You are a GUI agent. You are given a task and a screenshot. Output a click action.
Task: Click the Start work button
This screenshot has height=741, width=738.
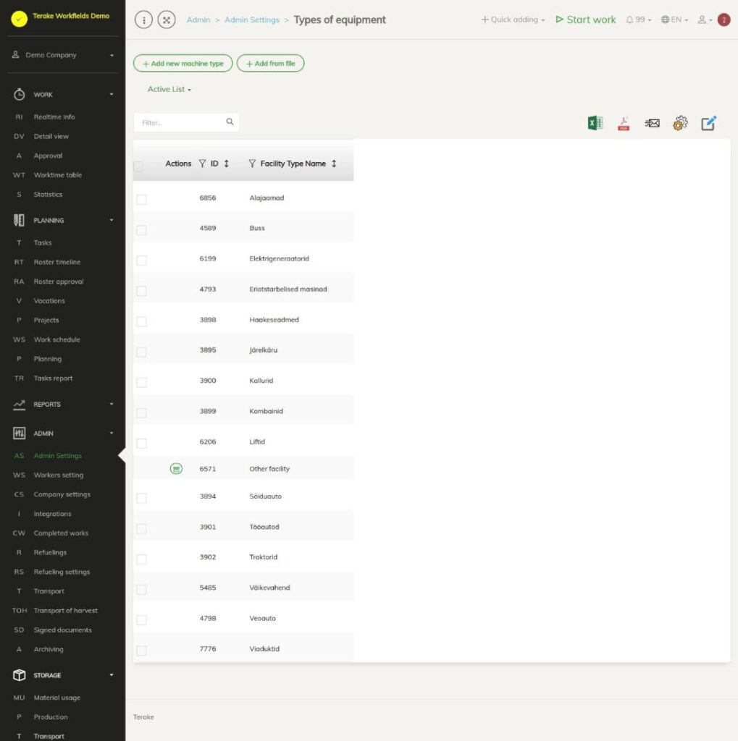tap(586, 20)
